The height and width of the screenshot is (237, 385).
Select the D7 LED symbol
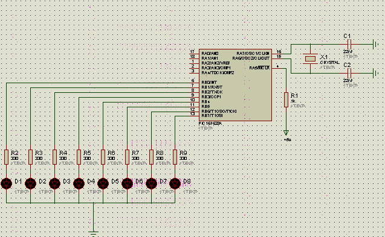click(151, 183)
